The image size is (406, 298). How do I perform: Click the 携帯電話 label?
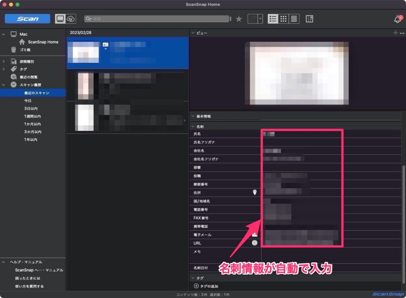(201, 226)
